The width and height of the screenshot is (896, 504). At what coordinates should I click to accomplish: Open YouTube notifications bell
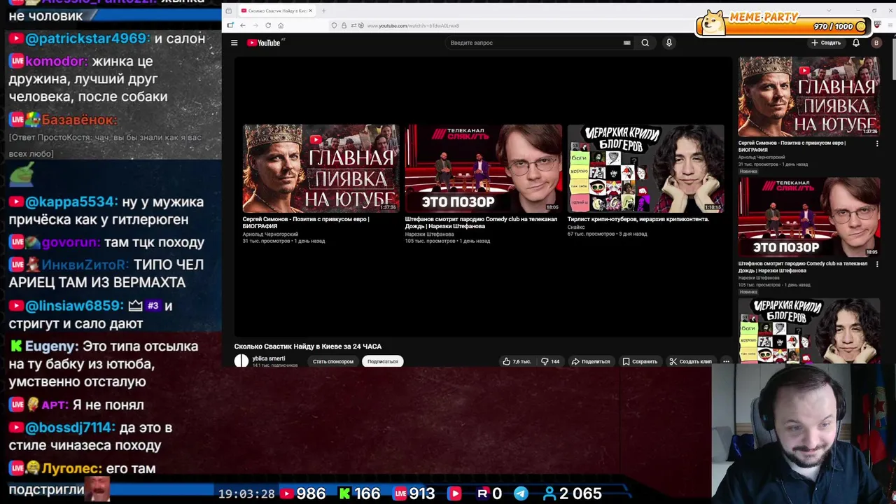855,43
